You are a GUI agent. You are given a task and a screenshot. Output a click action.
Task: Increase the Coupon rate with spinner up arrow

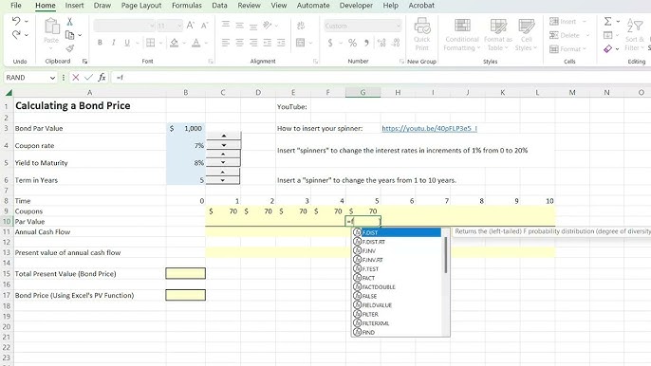click(x=224, y=136)
